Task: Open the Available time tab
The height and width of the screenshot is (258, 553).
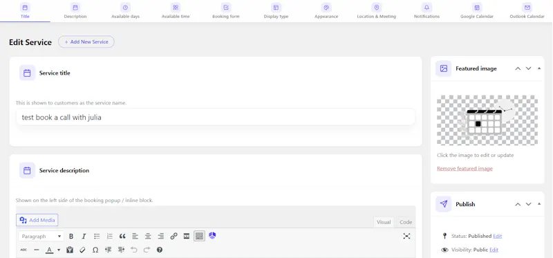Action: tap(176, 11)
